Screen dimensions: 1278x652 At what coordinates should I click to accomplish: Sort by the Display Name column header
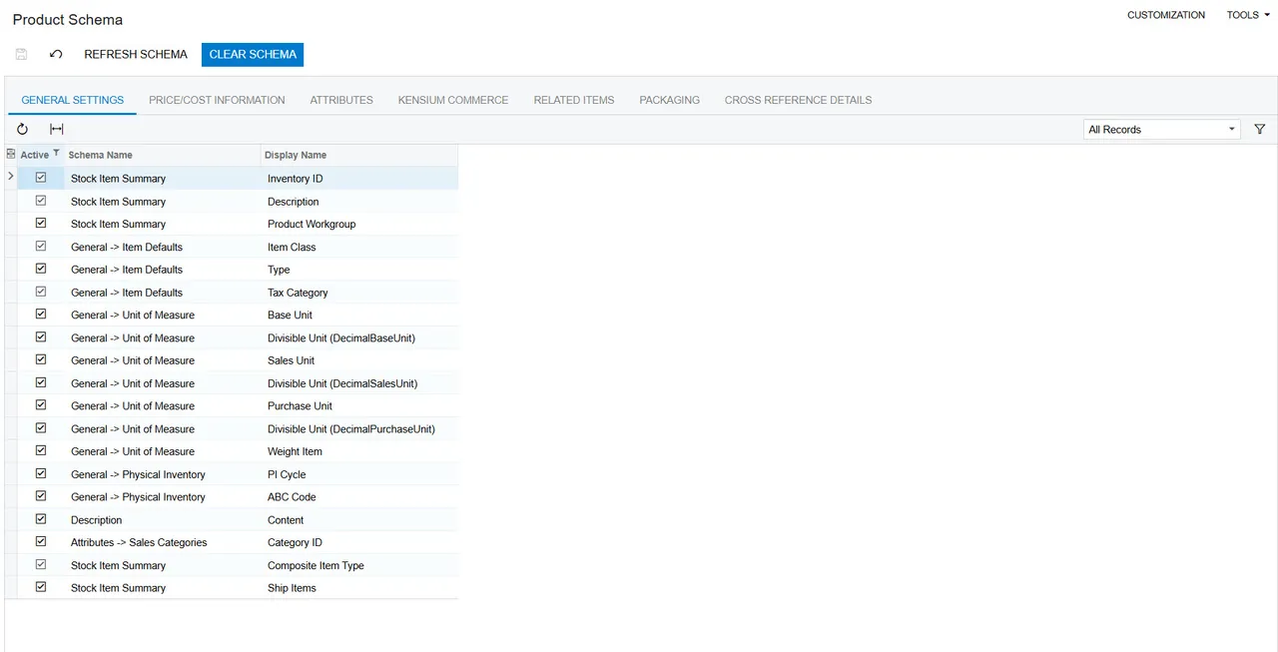coord(359,155)
